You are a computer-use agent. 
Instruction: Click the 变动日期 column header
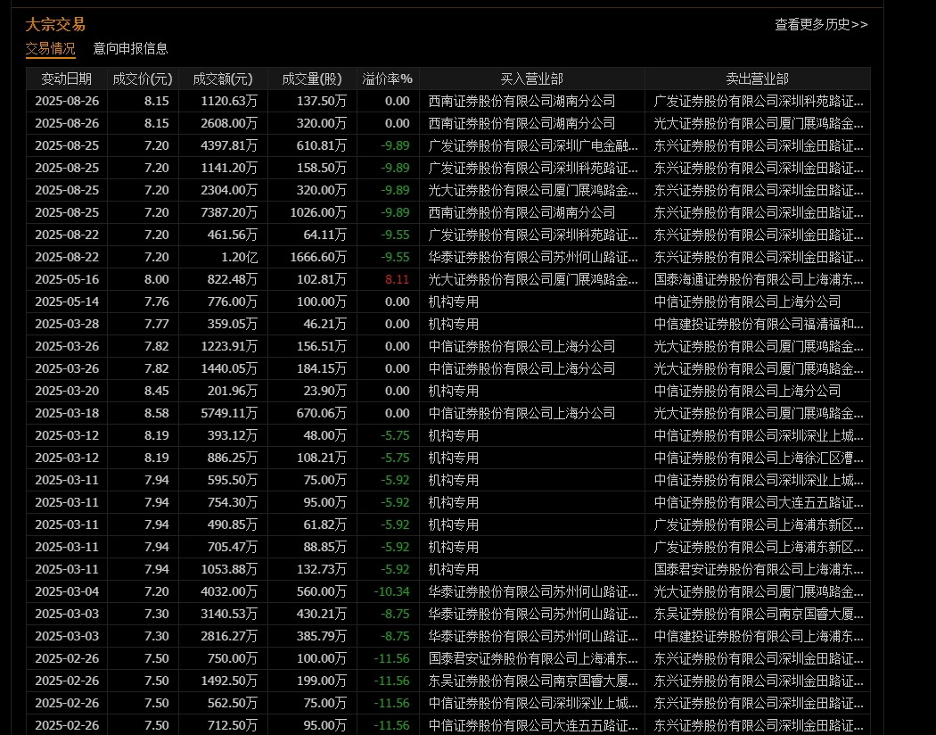click(x=66, y=78)
